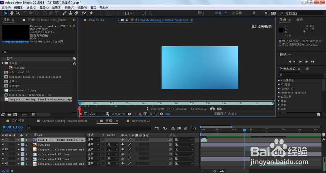Screen dimensions: 326x173
Task: Select the Puppet Pin tool
Action: pos(91,13)
